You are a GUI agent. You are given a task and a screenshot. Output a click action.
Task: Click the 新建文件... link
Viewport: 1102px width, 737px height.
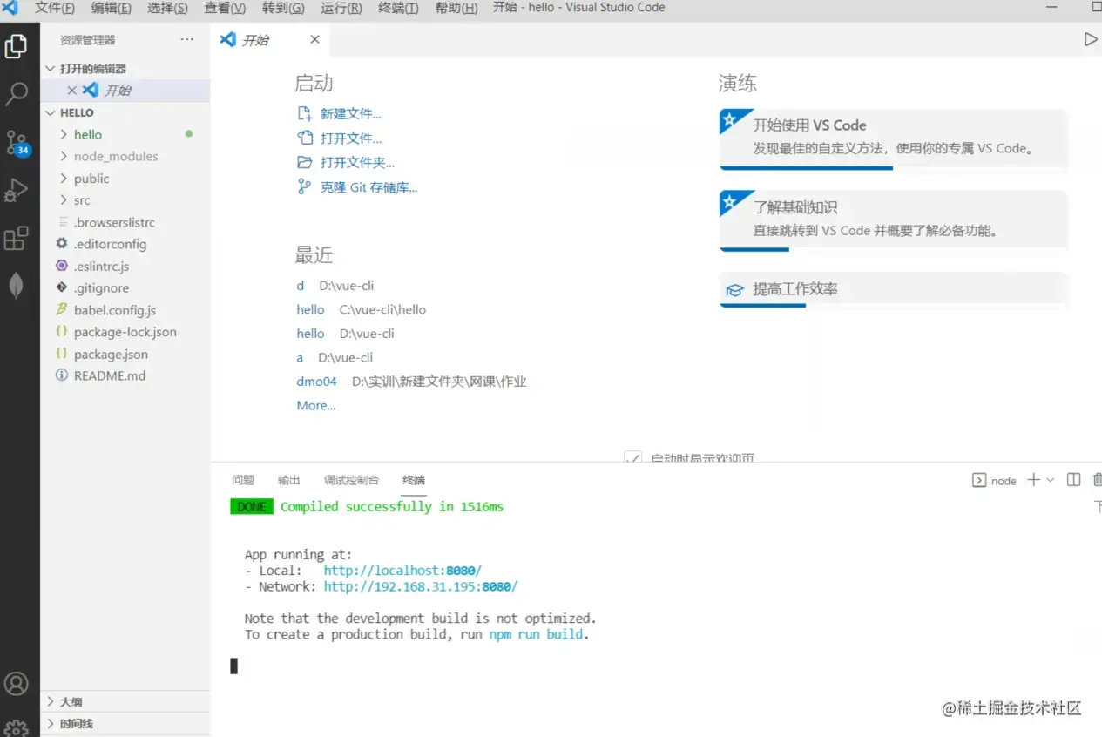(x=350, y=113)
